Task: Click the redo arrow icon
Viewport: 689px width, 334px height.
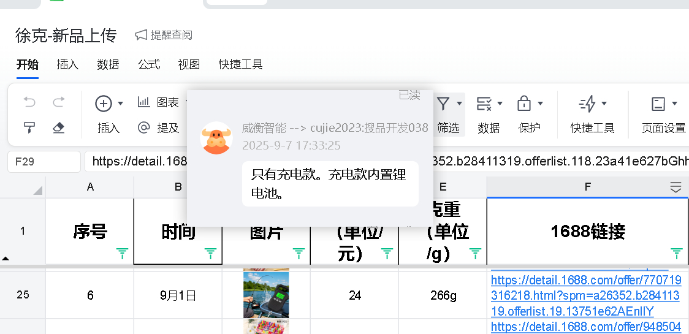Action: 58,102
